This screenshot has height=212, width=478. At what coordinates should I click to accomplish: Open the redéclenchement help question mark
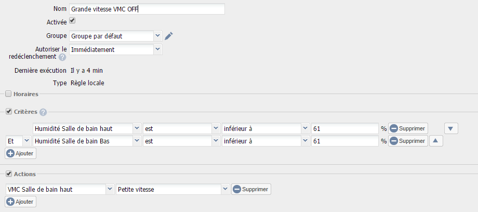62,57
